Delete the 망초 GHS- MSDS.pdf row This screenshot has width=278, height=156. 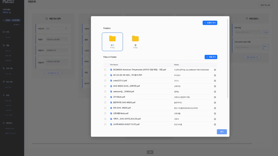tap(215, 108)
